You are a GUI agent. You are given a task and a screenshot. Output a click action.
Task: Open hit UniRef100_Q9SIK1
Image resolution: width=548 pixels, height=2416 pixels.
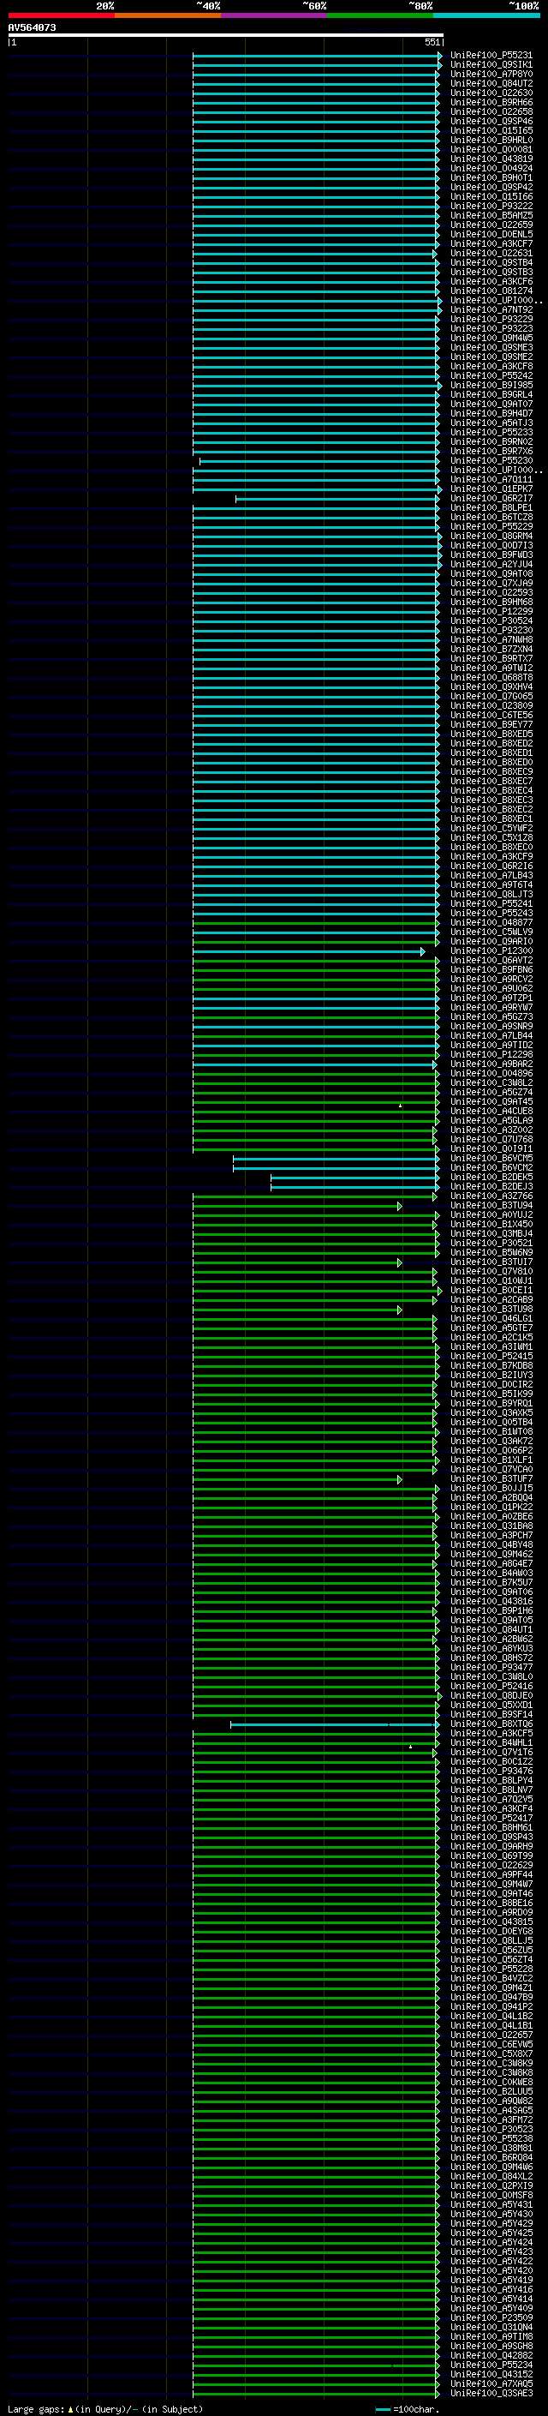491,65
